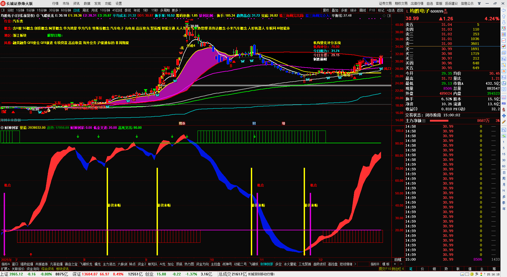Viewport: 507px width, 277px height.
Task: Open the orange self-selected 自 sidebar icon
Action: (504, 71)
